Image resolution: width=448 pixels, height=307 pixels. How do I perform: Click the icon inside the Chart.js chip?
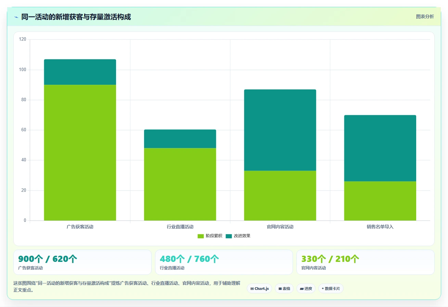pyautogui.click(x=252, y=289)
